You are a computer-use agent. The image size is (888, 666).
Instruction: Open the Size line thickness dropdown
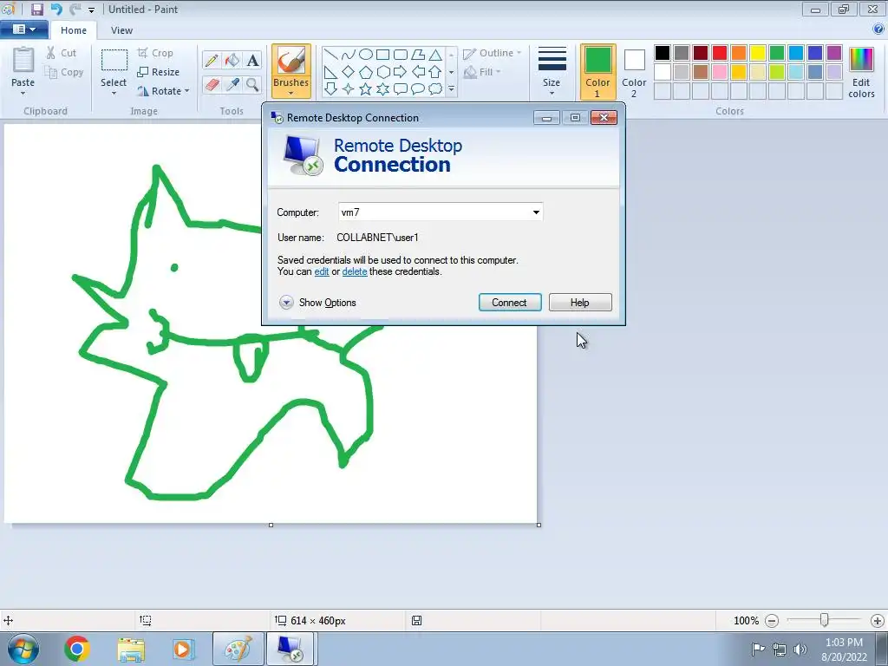tap(552, 72)
